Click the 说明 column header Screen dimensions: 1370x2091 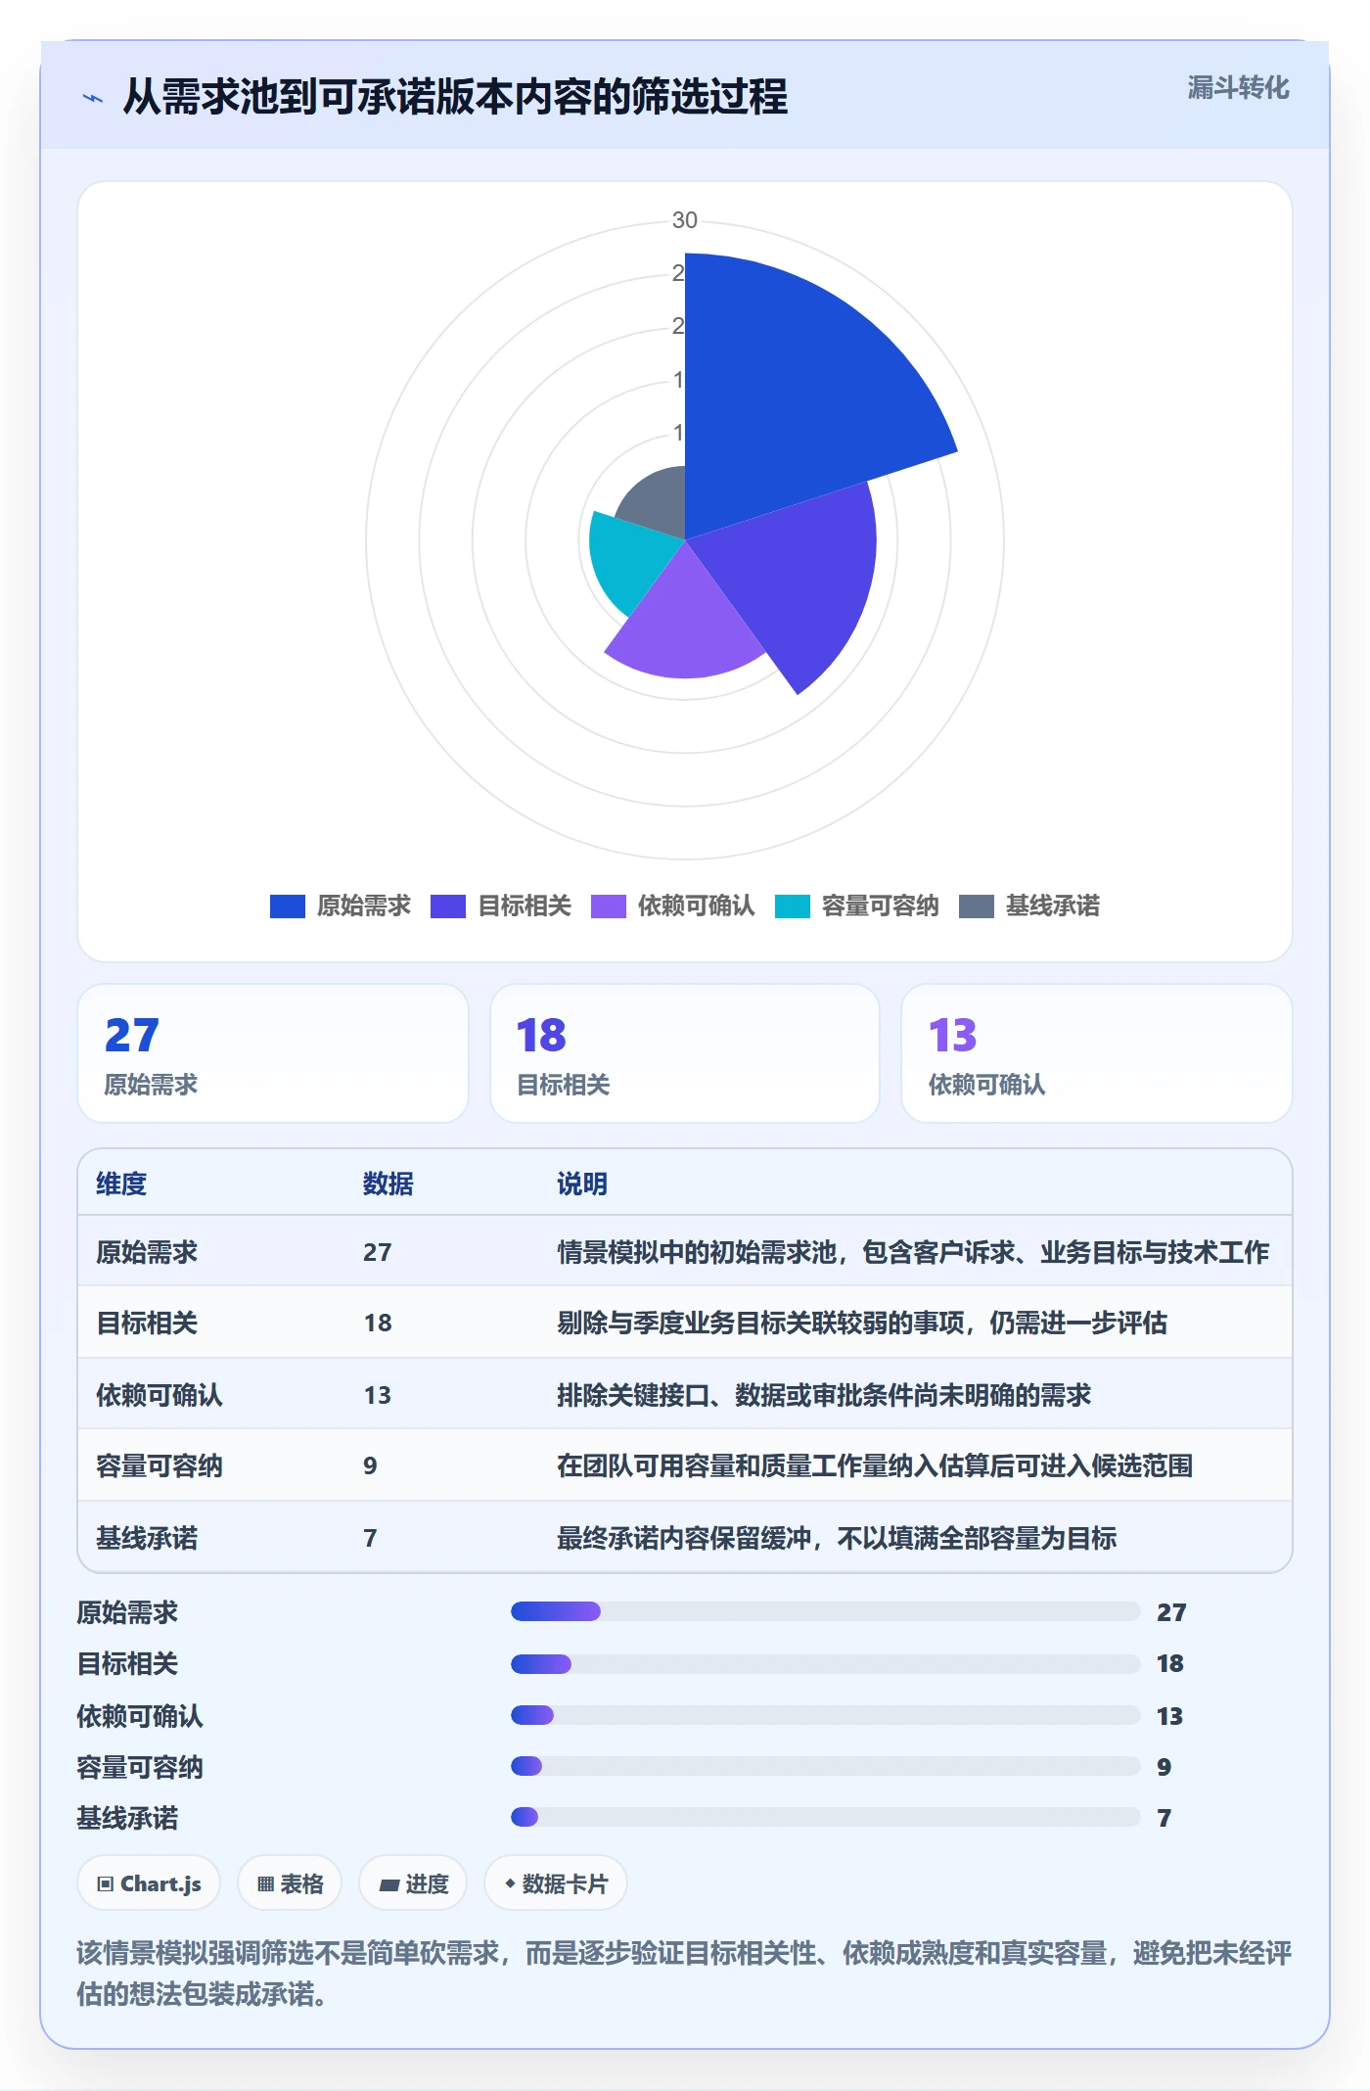coord(582,1184)
